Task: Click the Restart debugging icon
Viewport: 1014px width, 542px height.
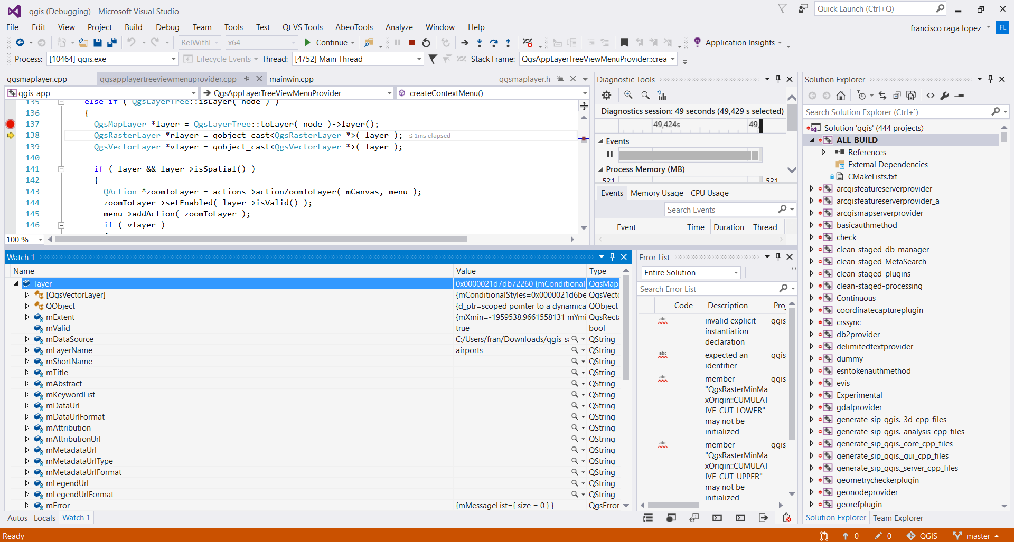Action: pos(426,43)
